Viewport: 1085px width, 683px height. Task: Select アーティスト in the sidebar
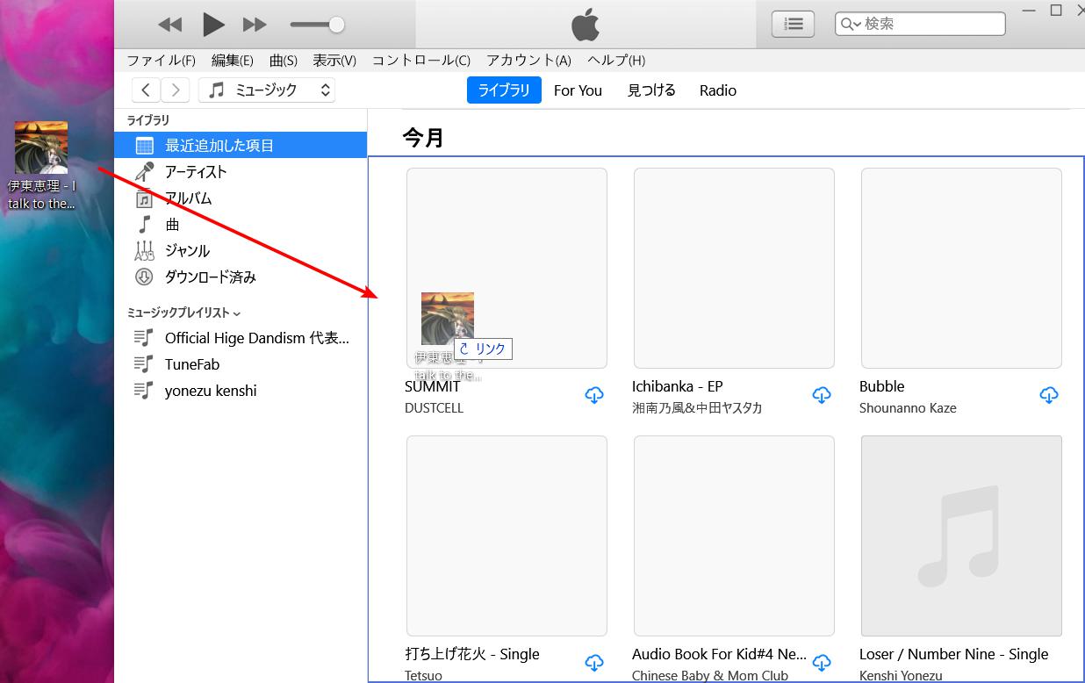241,172
